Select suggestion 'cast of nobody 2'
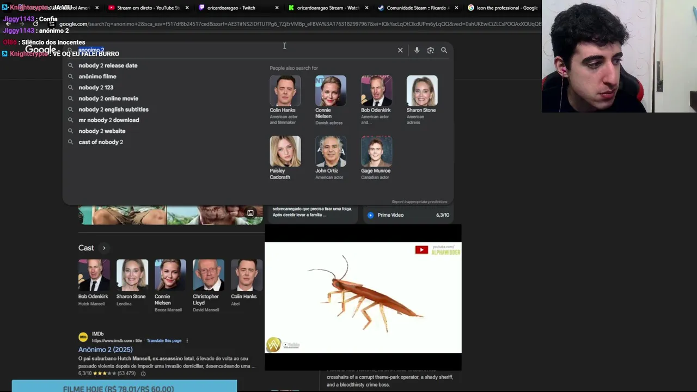Image resolution: width=697 pixels, height=392 pixels. (x=101, y=142)
